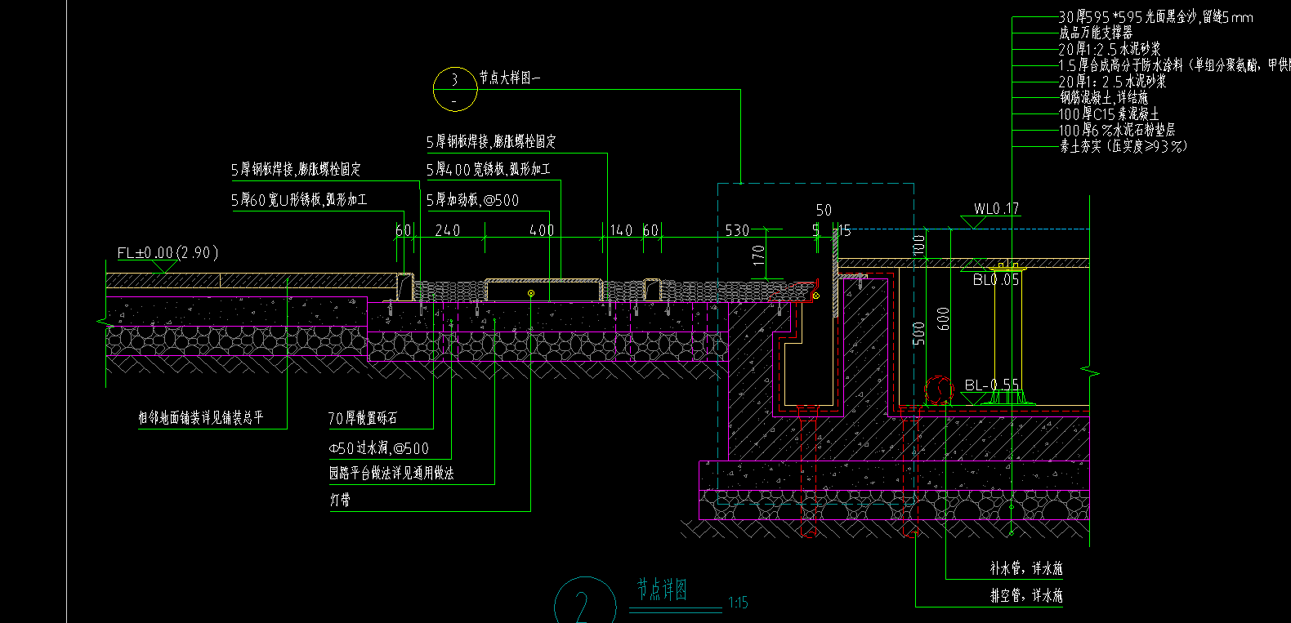Click the '排空管,详水施' pipe note
This screenshot has width=1291, height=623.
[x=1026, y=596]
